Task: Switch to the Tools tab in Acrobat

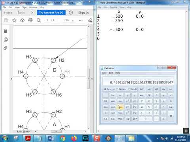Action: 21,13
